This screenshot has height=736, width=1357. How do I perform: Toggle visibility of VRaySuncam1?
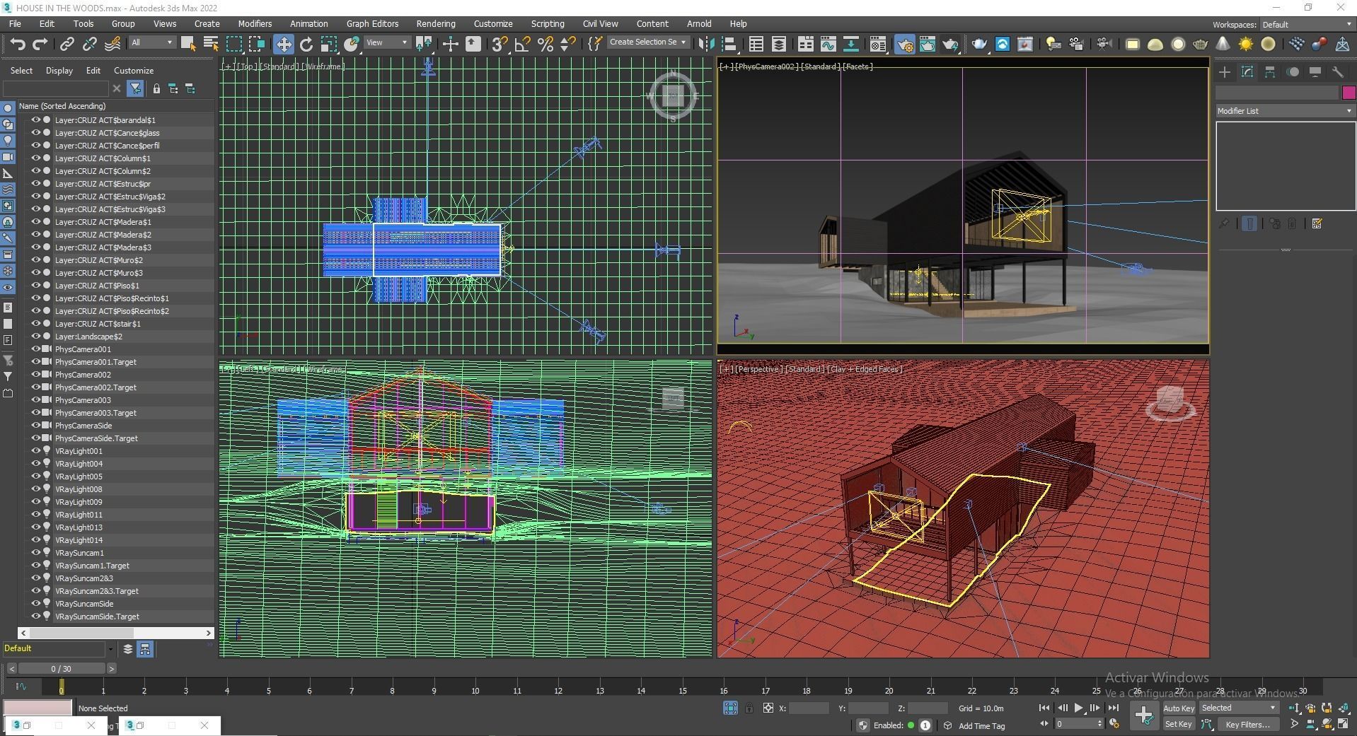click(35, 553)
